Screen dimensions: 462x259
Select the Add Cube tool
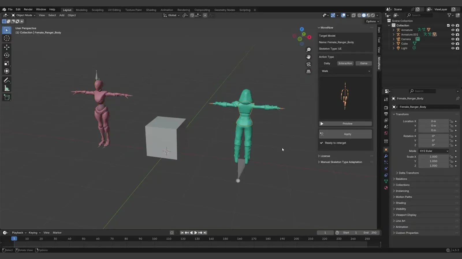coord(7,97)
